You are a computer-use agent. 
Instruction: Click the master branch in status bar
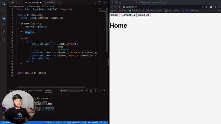click(x=6, y=123)
